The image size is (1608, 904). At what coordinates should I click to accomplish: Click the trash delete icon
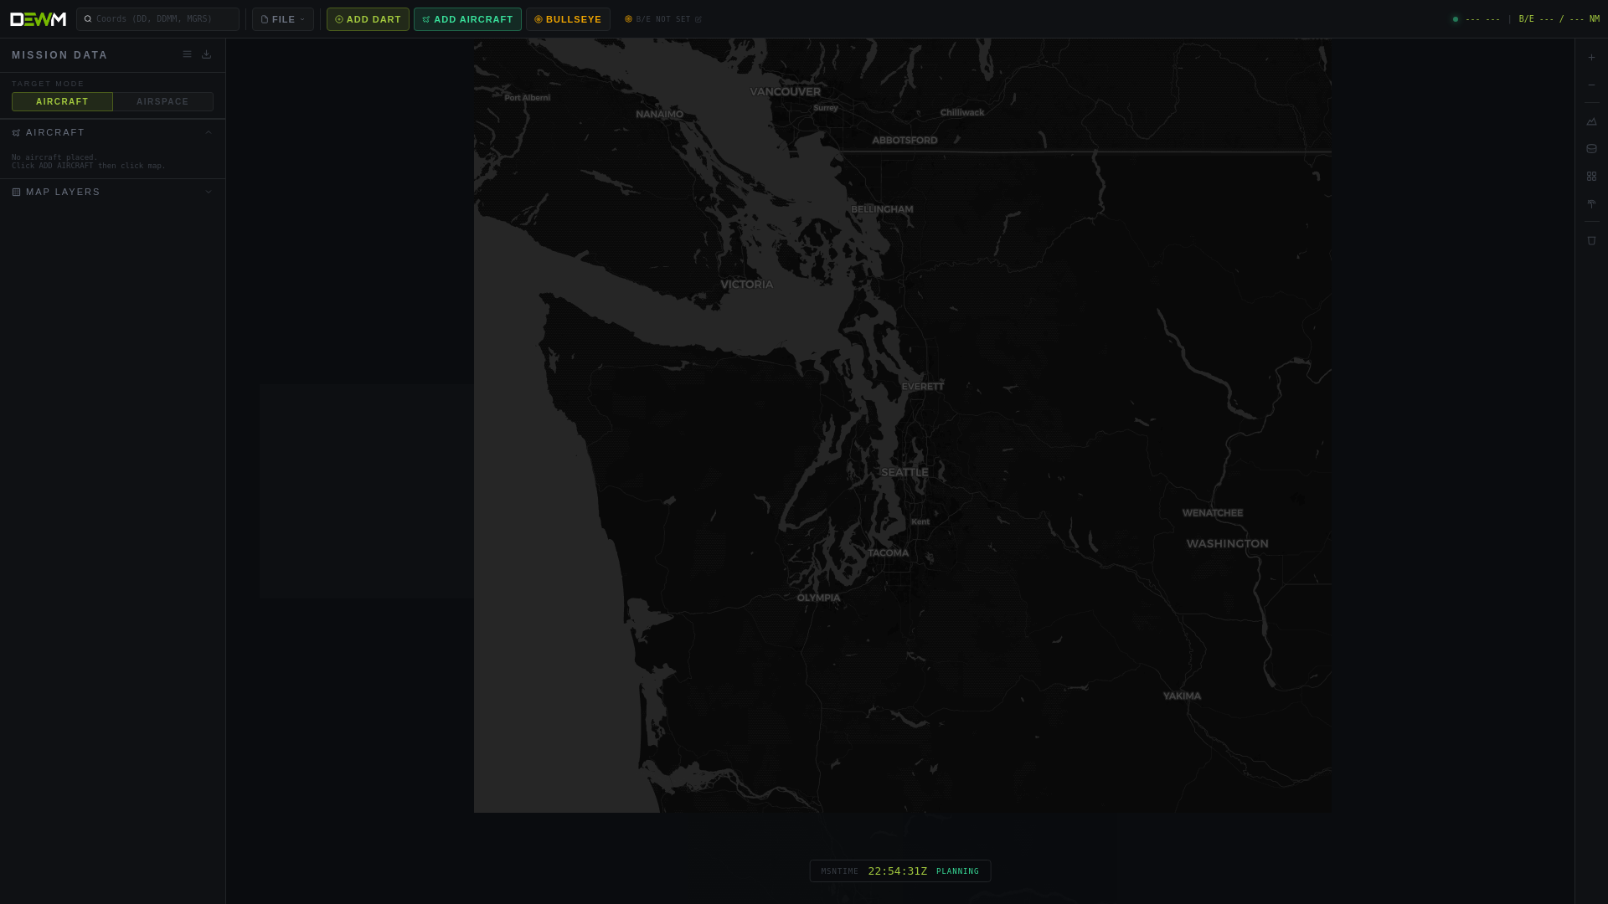pos(1591,241)
